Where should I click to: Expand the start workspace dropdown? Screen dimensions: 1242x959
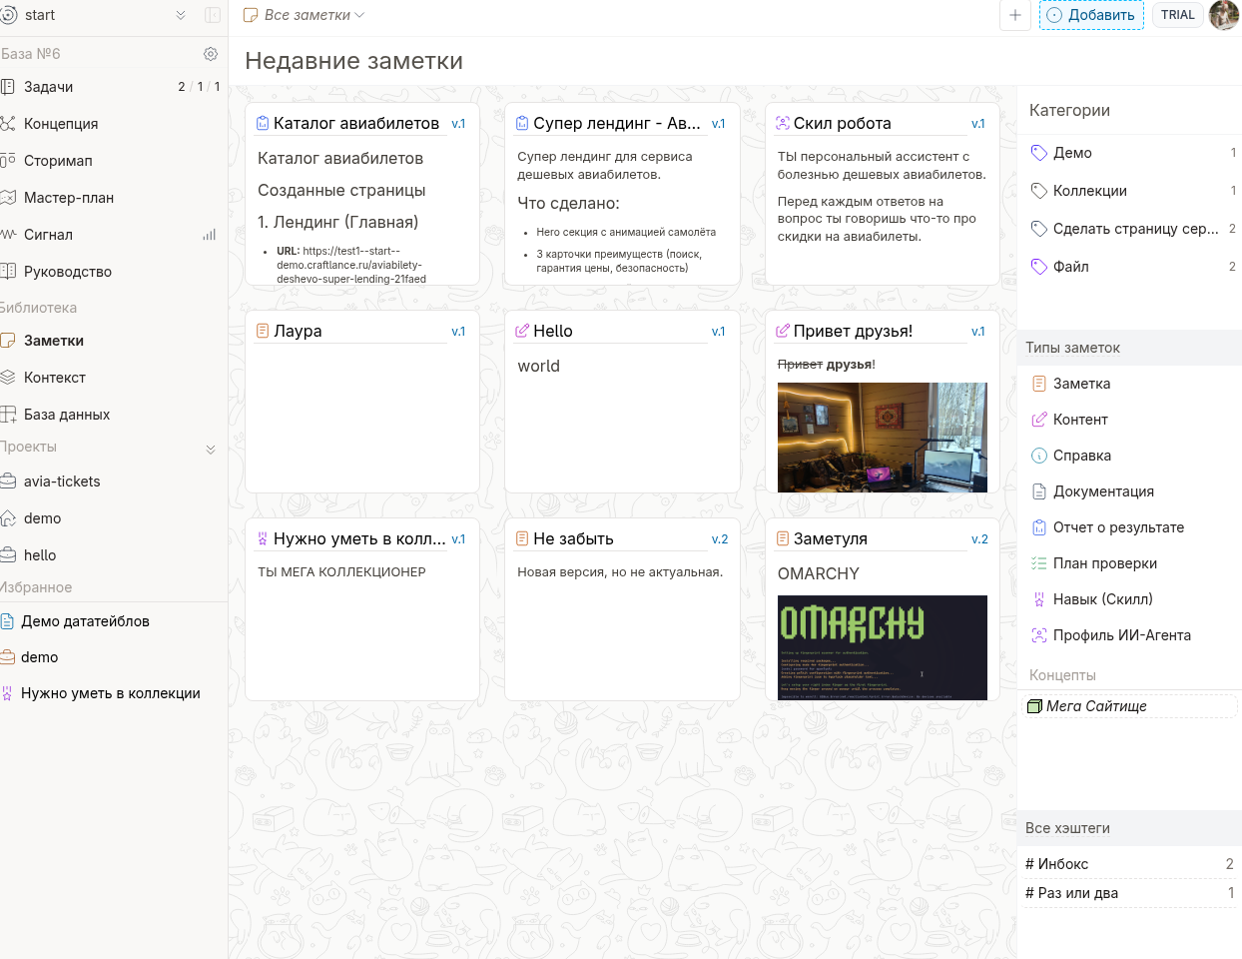(181, 15)
